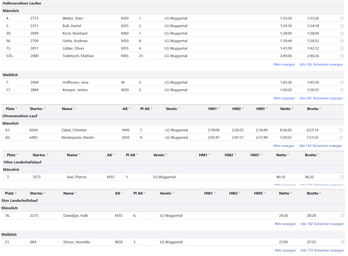This screenshot has width=348, height=256.
Task: Click 'Mehr anzeigen' beside Alle 154 Teilnehmer
Action: [x=284, y=146]
